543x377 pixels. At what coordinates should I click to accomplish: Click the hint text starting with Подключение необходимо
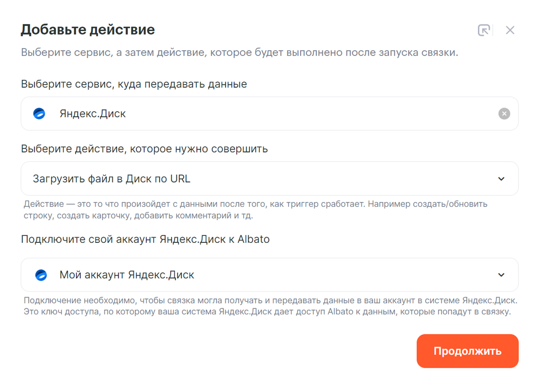[x=270, y=300]
